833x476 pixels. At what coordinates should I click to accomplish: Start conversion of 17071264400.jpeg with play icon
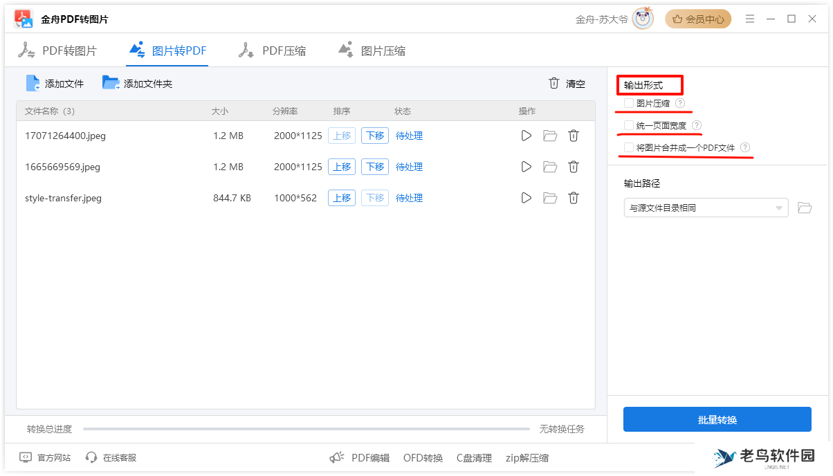click(527, 136)
